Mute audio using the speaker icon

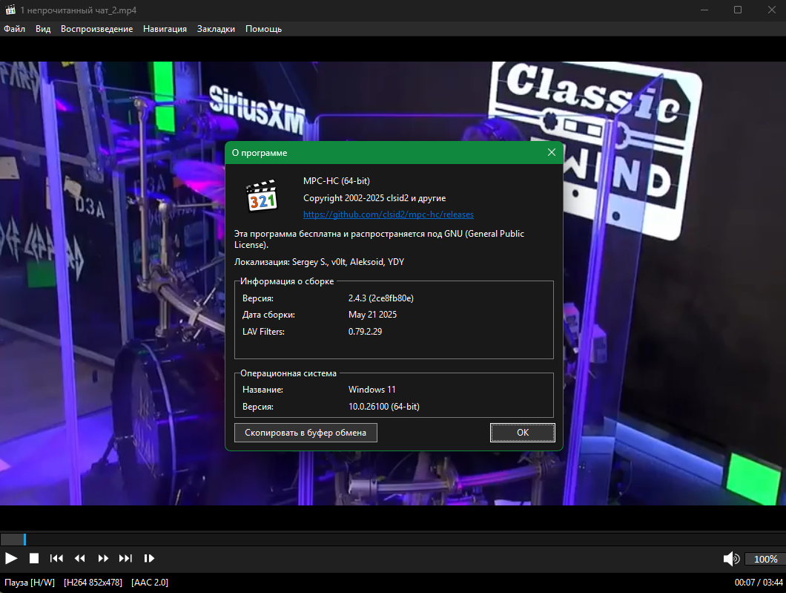(x=731, y=559)
